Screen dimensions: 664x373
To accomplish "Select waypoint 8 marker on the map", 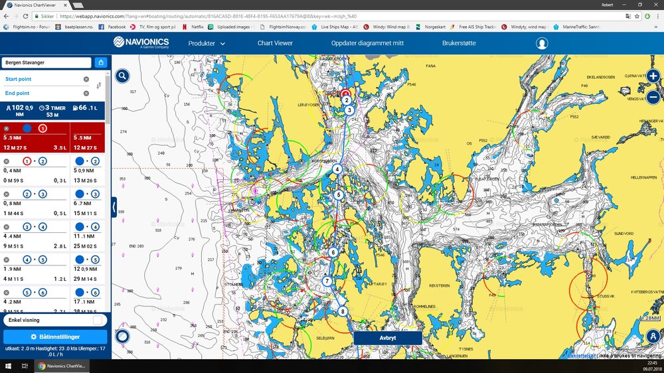I will tap(343, 312).
